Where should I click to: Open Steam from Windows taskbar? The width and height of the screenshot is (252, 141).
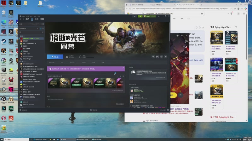pyautogui.click(x=67, y=139)
